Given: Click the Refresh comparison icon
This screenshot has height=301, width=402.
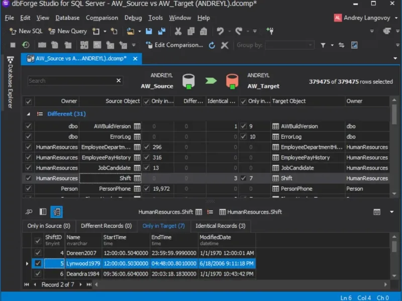Looking at the screenshot, I should coord(212,45).
